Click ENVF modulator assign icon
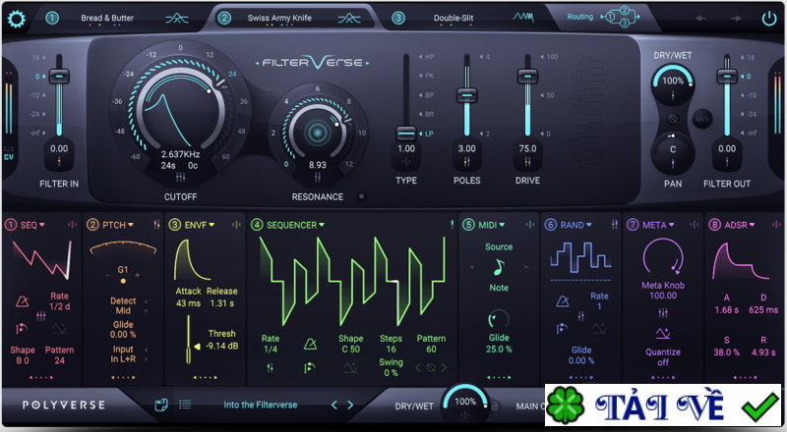Image resolution: width=787 pixels, height=432 pixels. [x=236, y=225]
